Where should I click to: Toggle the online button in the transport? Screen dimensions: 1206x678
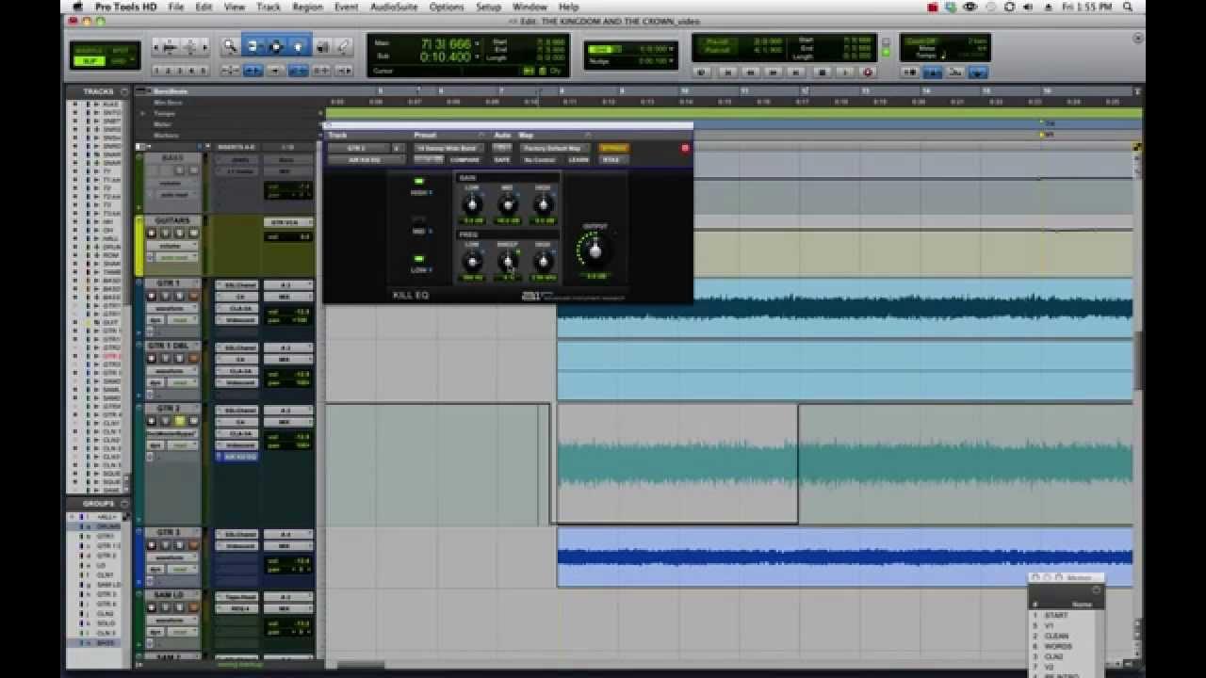(x=702, y=72)
